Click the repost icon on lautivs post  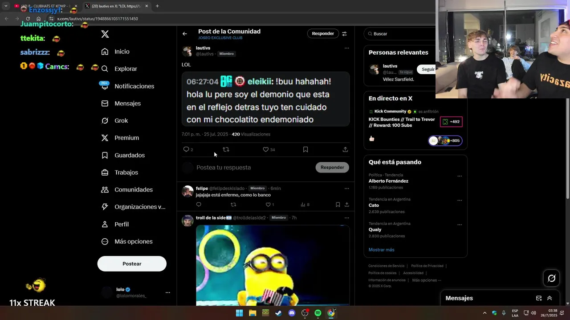[x=226, y=149]
